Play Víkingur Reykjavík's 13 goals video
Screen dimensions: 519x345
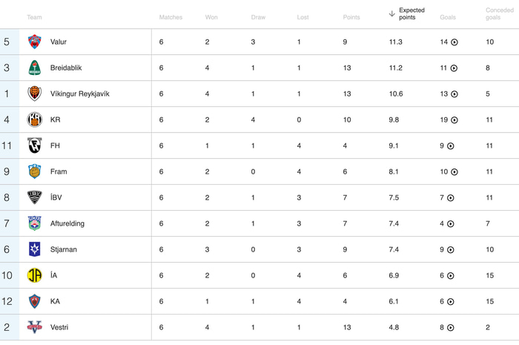[454, 94]
